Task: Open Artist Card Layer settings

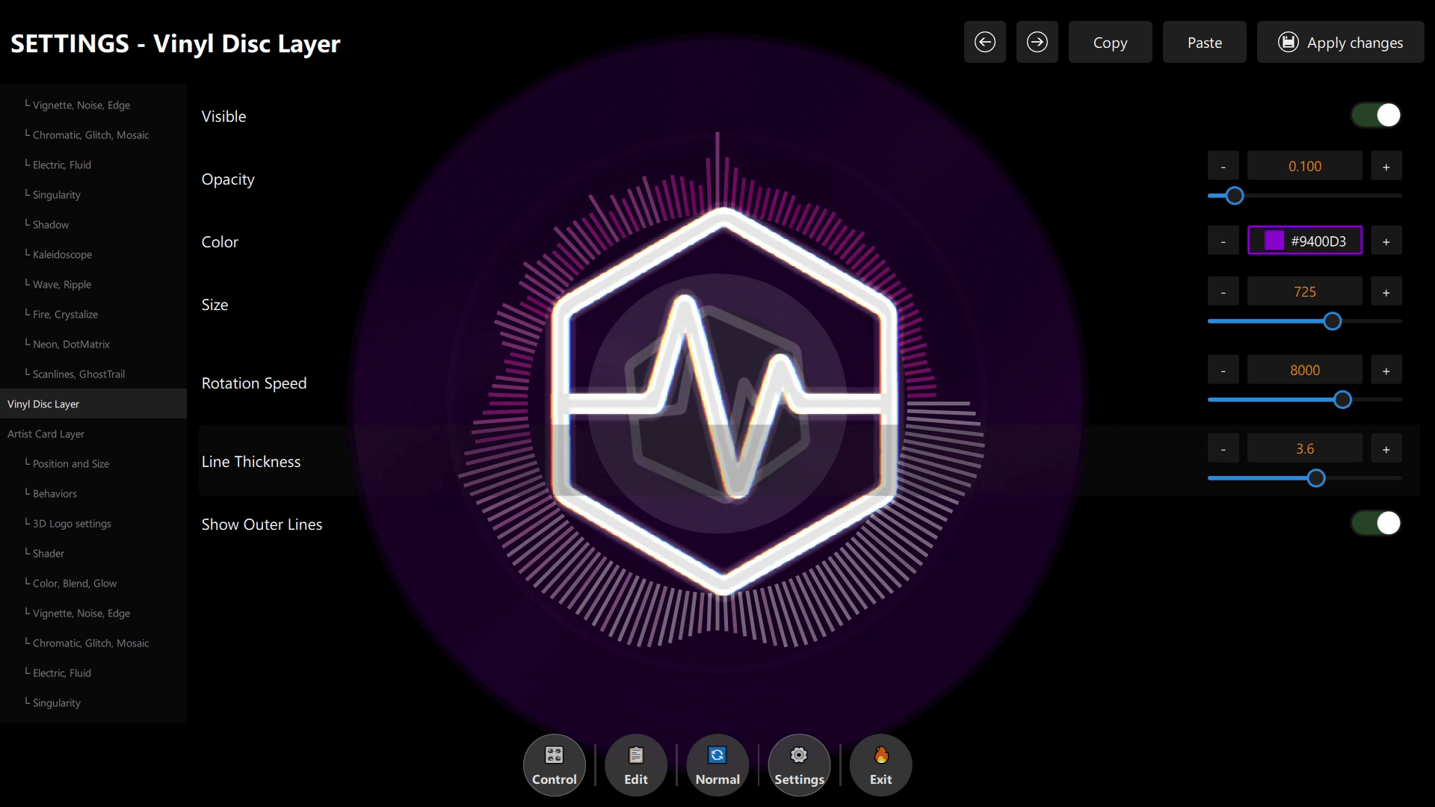Action: click(x=46, y=433)
